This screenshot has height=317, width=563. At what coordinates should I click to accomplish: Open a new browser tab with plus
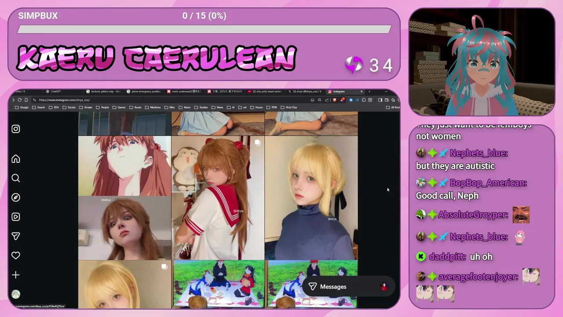click(369, 92)
